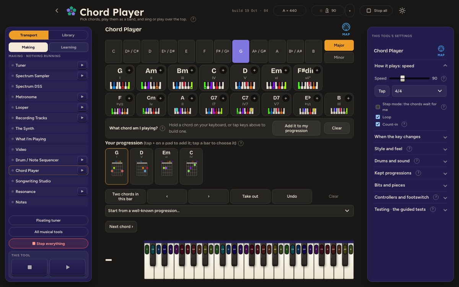Select key note E
This screenshot has height=287, width=459.
point(186,51)
